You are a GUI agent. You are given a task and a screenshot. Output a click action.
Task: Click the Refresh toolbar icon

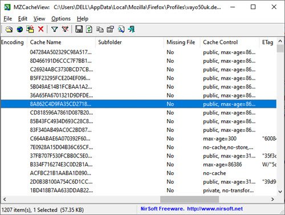coord(89,29)
